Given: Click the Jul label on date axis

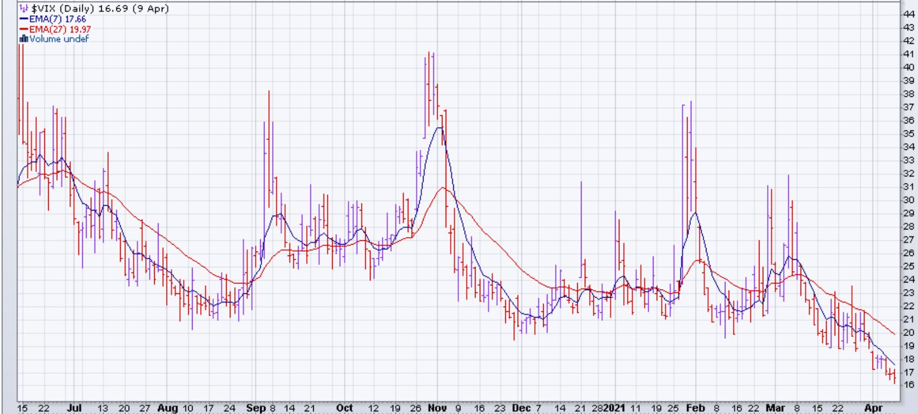Looking at the screenshot, I should pos(75,408).
